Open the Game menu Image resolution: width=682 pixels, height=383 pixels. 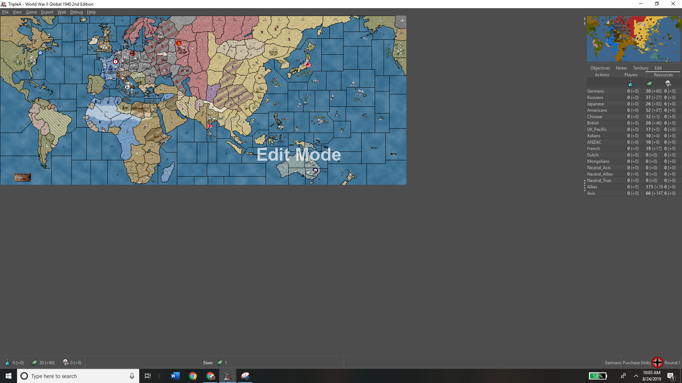(x=31, y=12)
